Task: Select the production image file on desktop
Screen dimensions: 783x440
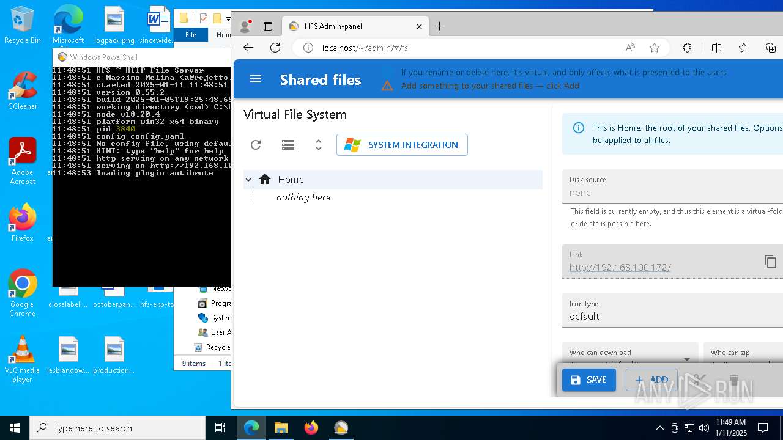Action: pyautogui.click(x=114, y=355)
